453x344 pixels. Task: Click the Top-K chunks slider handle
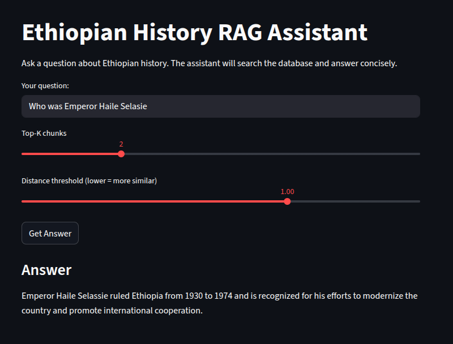pyautogui.click(x=121, y=154)
